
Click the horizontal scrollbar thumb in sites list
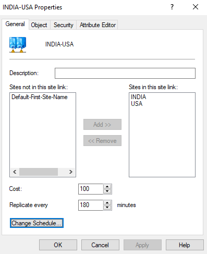click(39, 172)
